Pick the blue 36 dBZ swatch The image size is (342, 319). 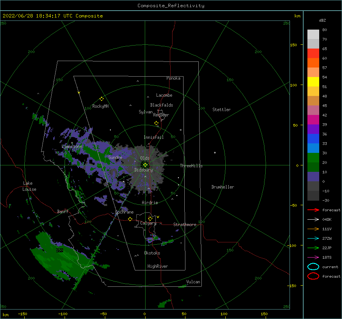(x=313, y=139)
